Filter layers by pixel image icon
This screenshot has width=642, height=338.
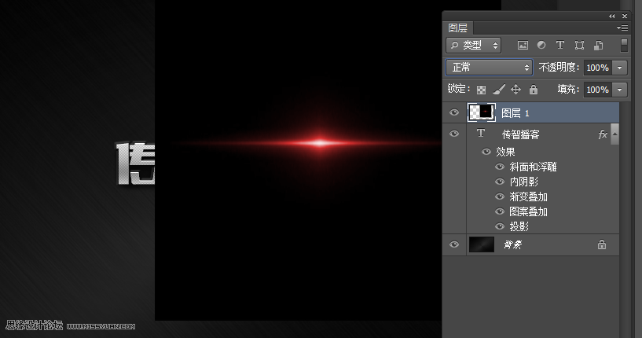click(523, 46)
